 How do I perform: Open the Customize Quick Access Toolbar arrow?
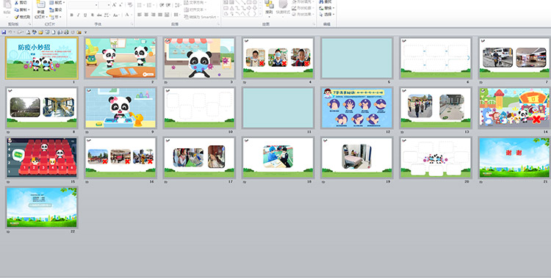click(85, 32)
